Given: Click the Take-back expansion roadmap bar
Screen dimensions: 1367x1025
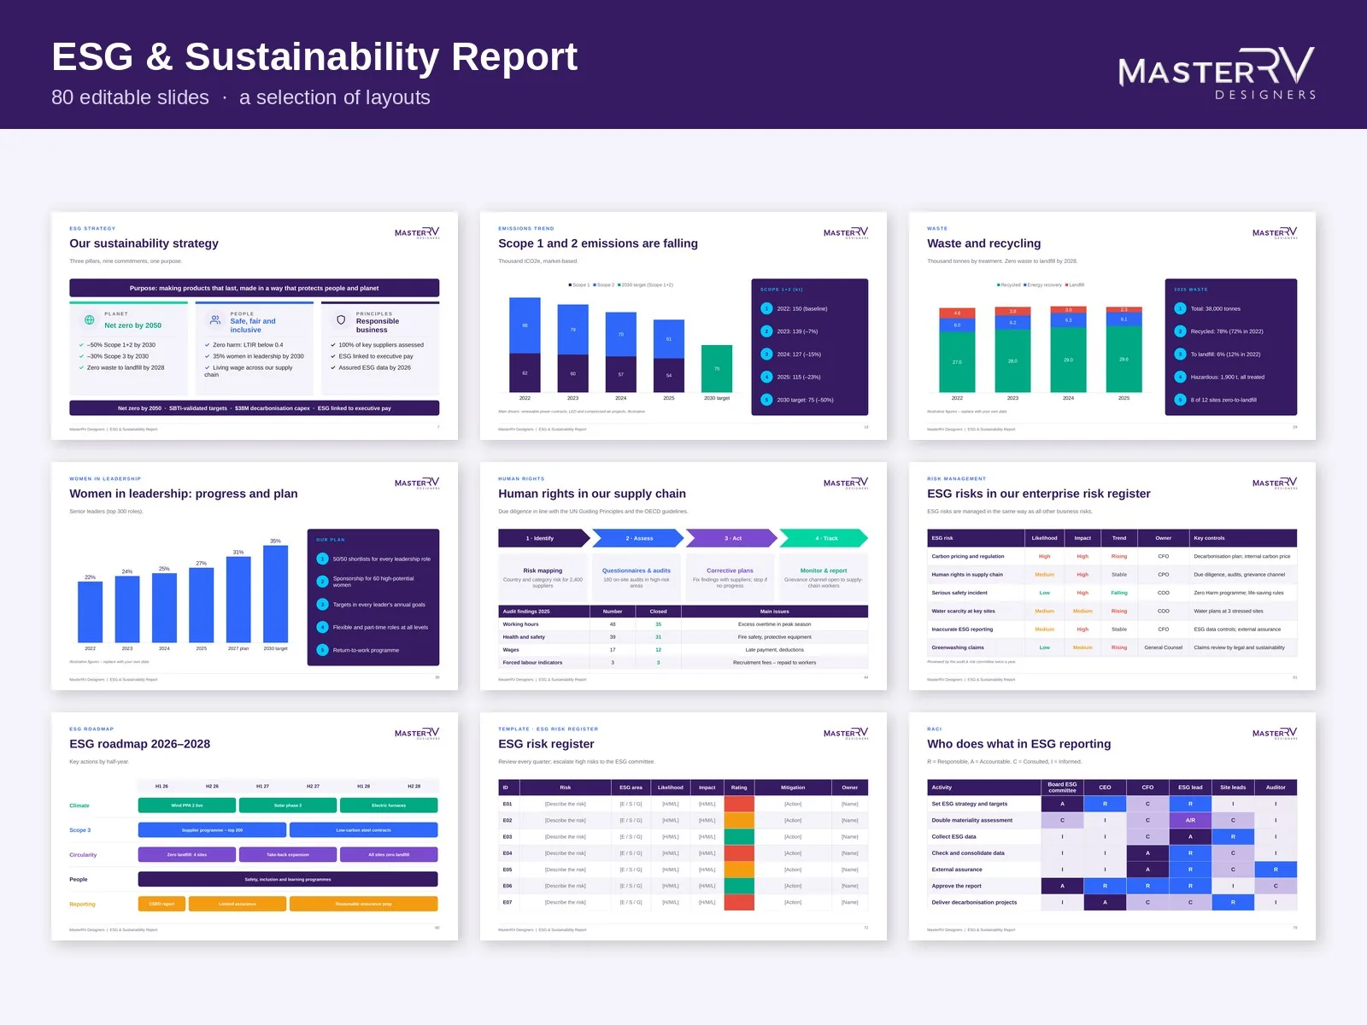Looking at the screenshot, I should click(x=288, y=854).
